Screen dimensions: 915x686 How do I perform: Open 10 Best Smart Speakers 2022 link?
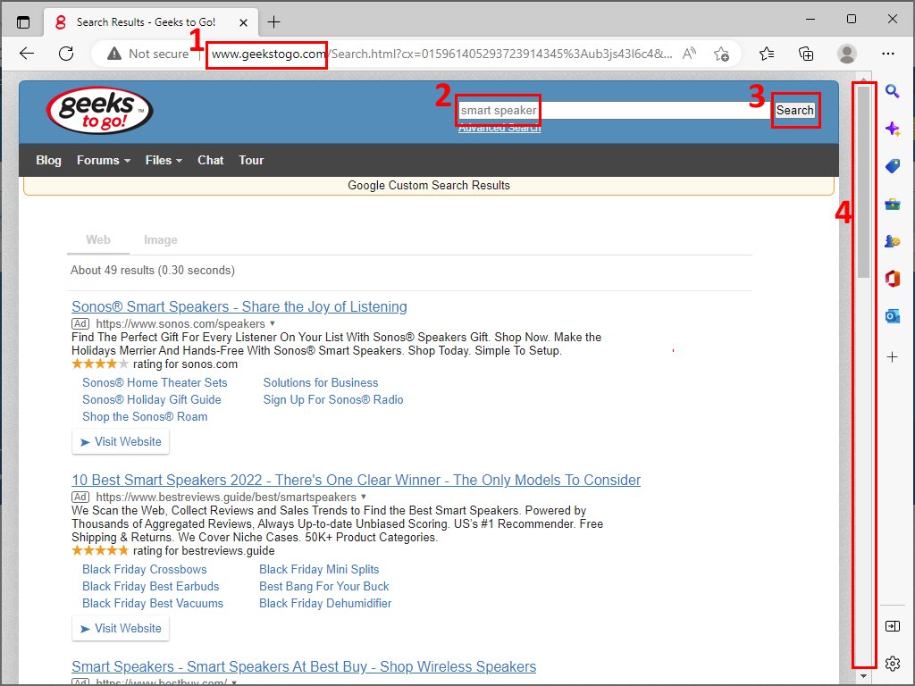point(356,480)
